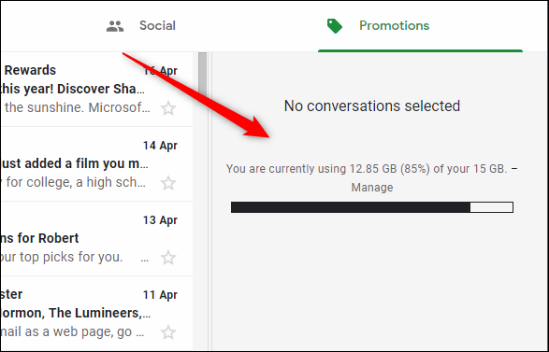The width and height of the screenshot is (549, 352).
Task: Star the 11 Apr Lumineers email
Action: (x=168, y=332)
